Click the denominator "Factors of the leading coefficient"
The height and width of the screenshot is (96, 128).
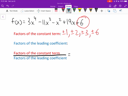[40, 58]
